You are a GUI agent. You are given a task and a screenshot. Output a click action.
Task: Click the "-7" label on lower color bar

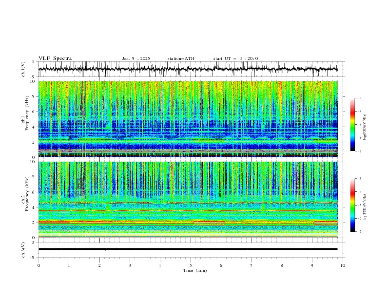point(359,232)
